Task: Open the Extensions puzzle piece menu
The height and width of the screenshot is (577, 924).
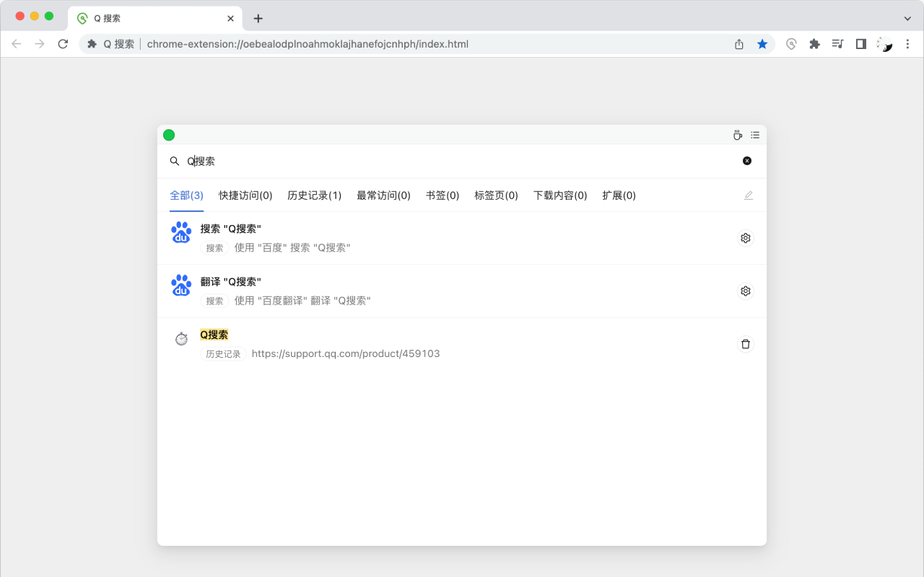Action: coord(815,44)
